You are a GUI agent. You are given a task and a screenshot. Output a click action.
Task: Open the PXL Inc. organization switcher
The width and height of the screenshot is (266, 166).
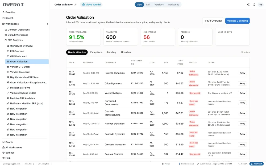pyautogui.click(x=30, y=164)
